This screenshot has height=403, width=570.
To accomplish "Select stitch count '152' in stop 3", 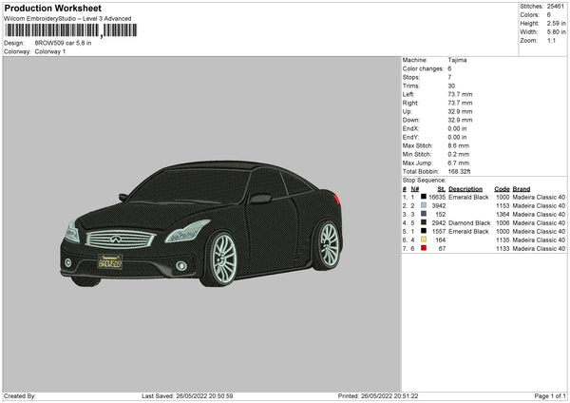I will (x=440, y=214).
